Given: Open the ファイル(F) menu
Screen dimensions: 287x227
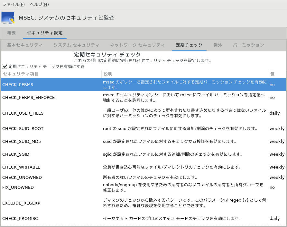Looking at the screenshot, I should point(14,4).
